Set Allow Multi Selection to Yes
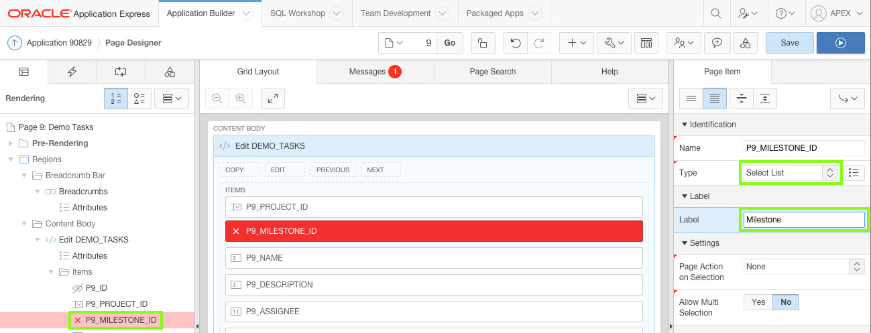The width and height of the screenshot is (871, 333). tap(758, 302)
